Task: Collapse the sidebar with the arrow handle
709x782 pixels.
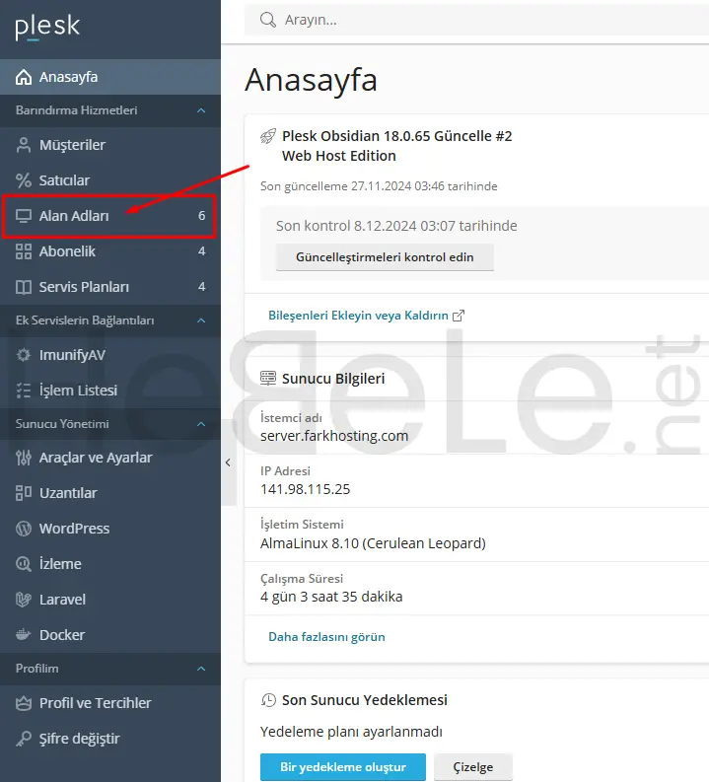Action: (228, 462)
